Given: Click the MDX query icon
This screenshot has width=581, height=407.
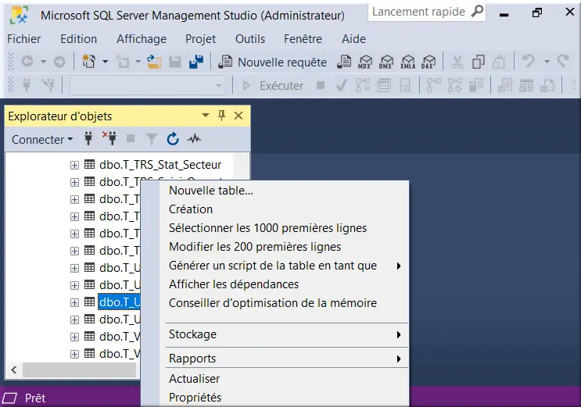Looking at the screenshot, I should point(365,62).
